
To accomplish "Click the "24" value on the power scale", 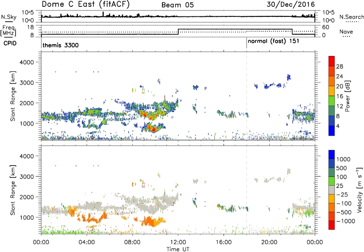I will pos(339,76).
